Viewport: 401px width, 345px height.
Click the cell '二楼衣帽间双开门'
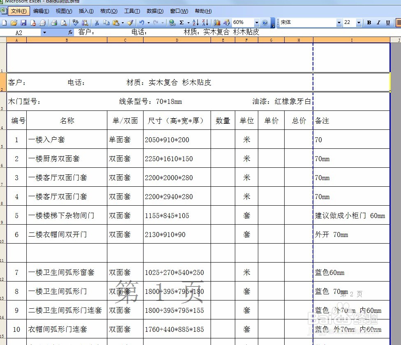pos(67,234)
